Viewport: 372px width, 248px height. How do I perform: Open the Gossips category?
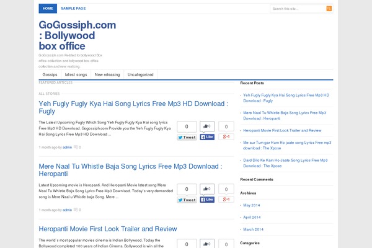coord(50,74)
